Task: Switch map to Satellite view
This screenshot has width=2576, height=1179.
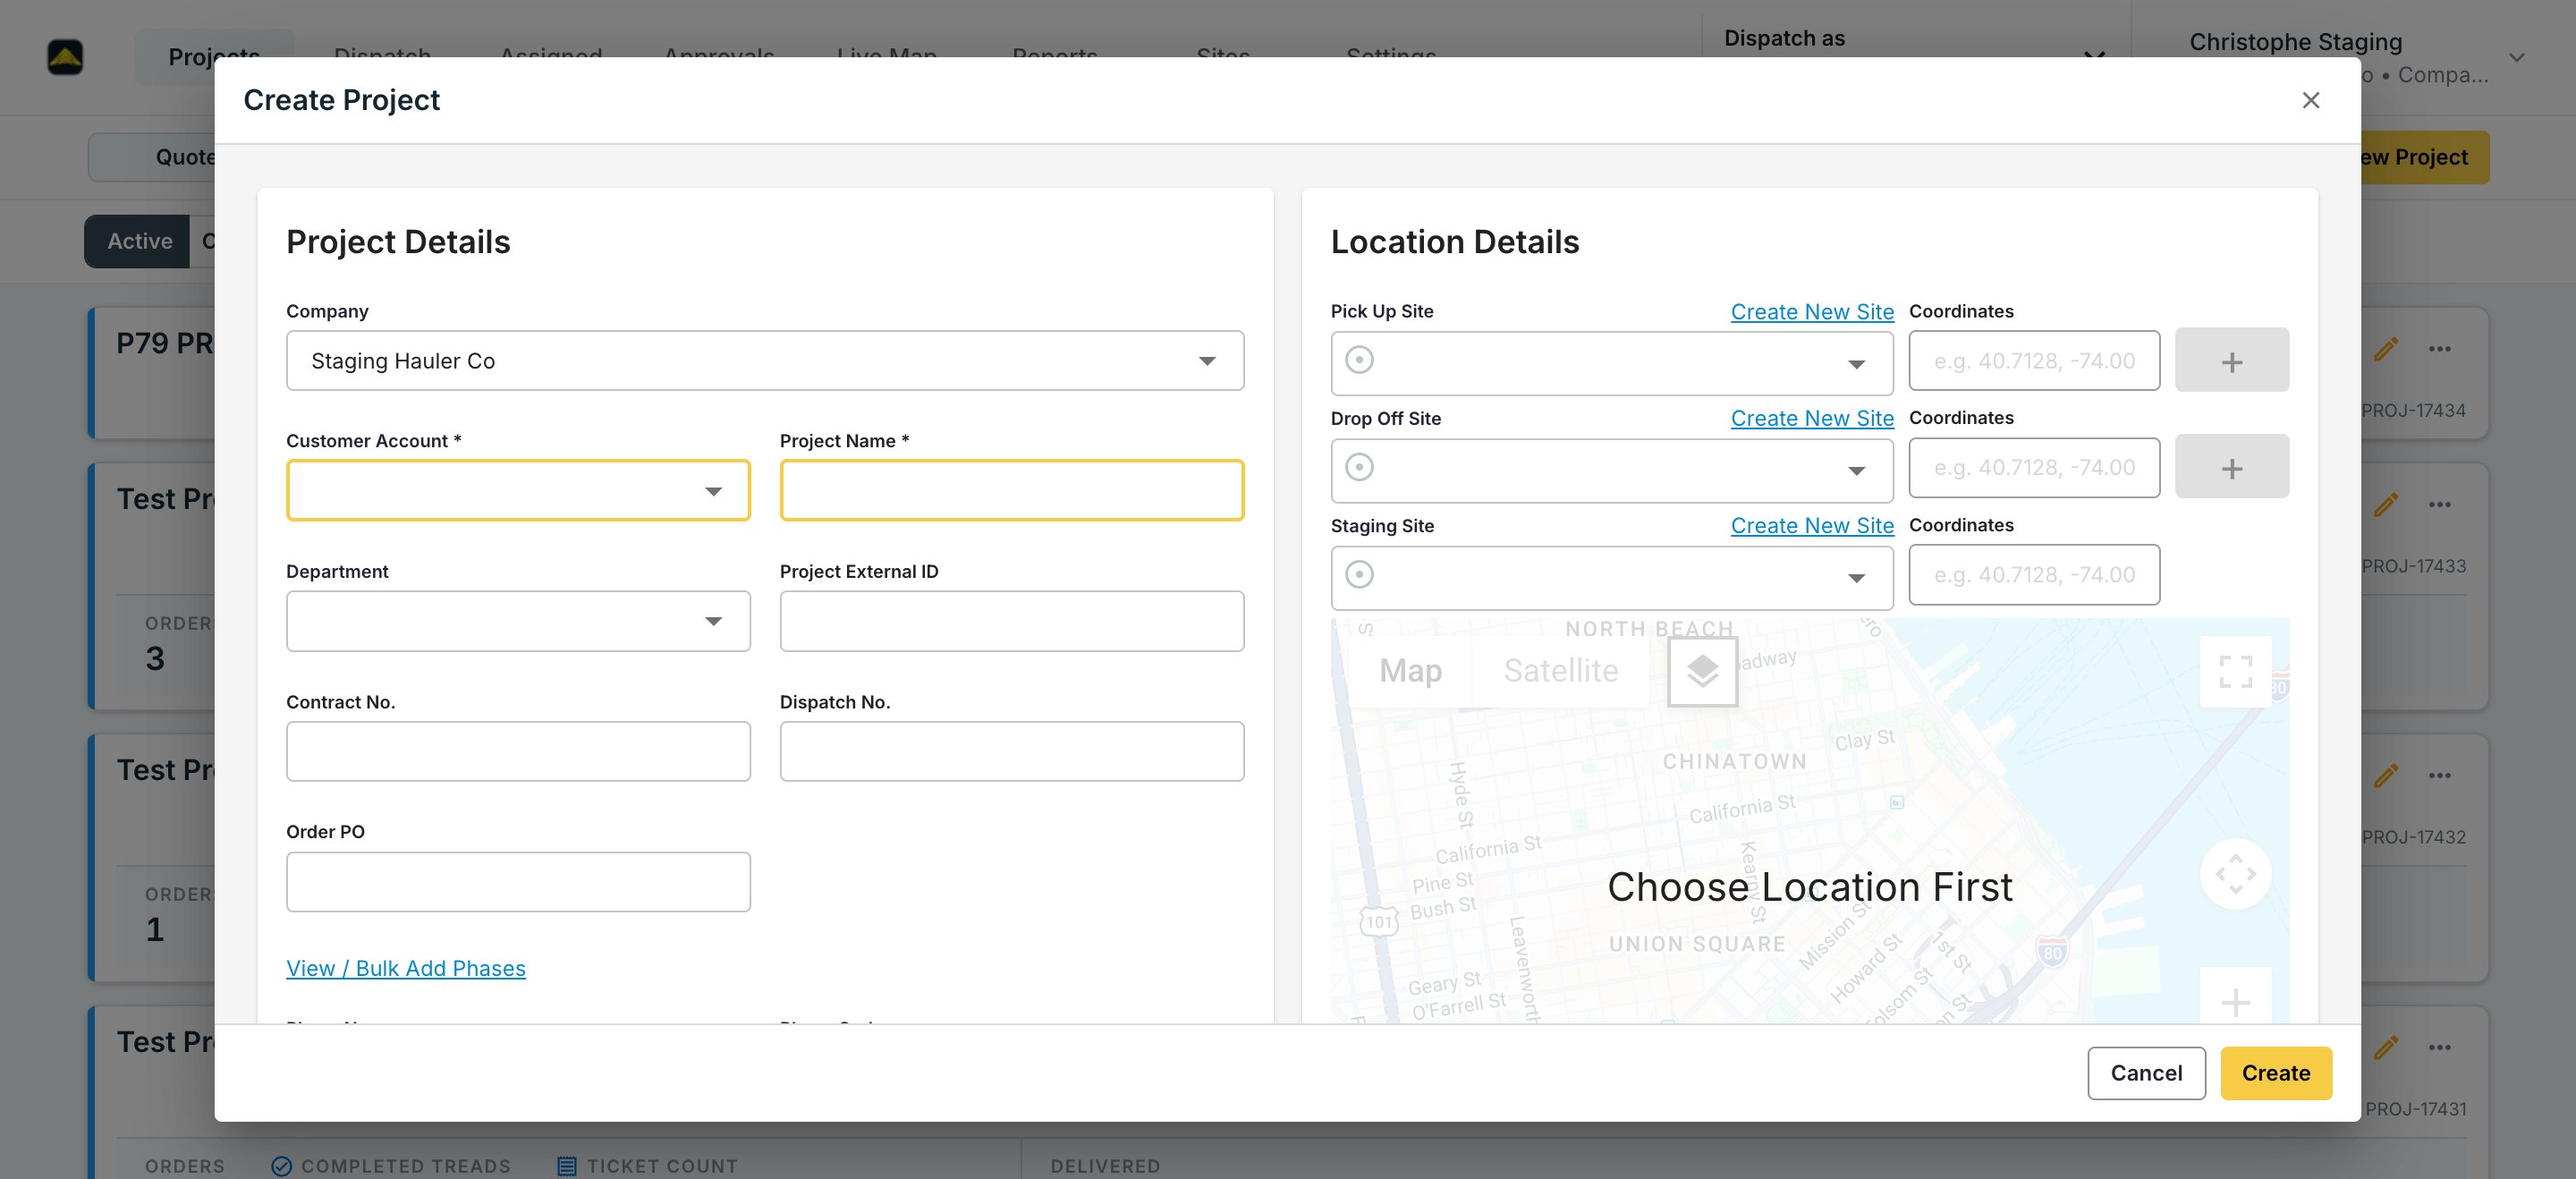Action: pyautogui.click(x=1560, y=670)
